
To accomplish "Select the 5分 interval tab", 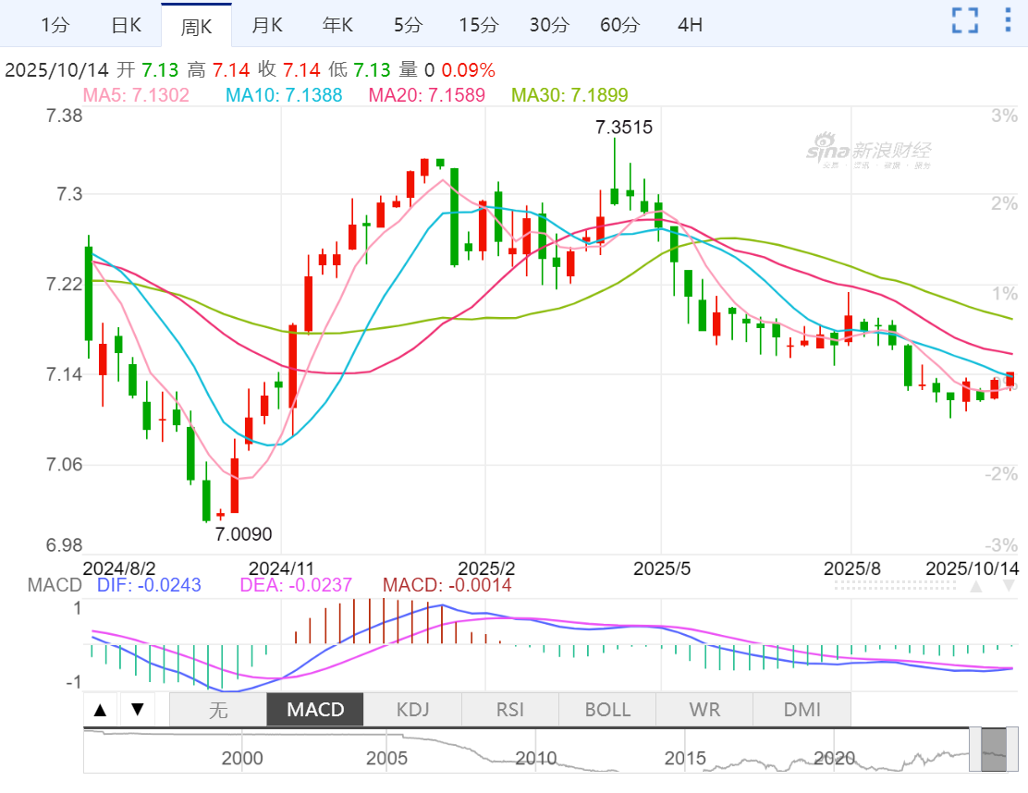I will tap(408, 25).
